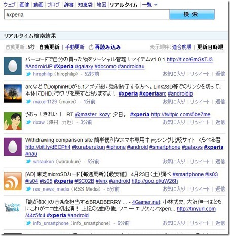This screenshot has width=230, height=236.
Task: Switch to the 地図 search tab
Action: (x=101, y=5)
